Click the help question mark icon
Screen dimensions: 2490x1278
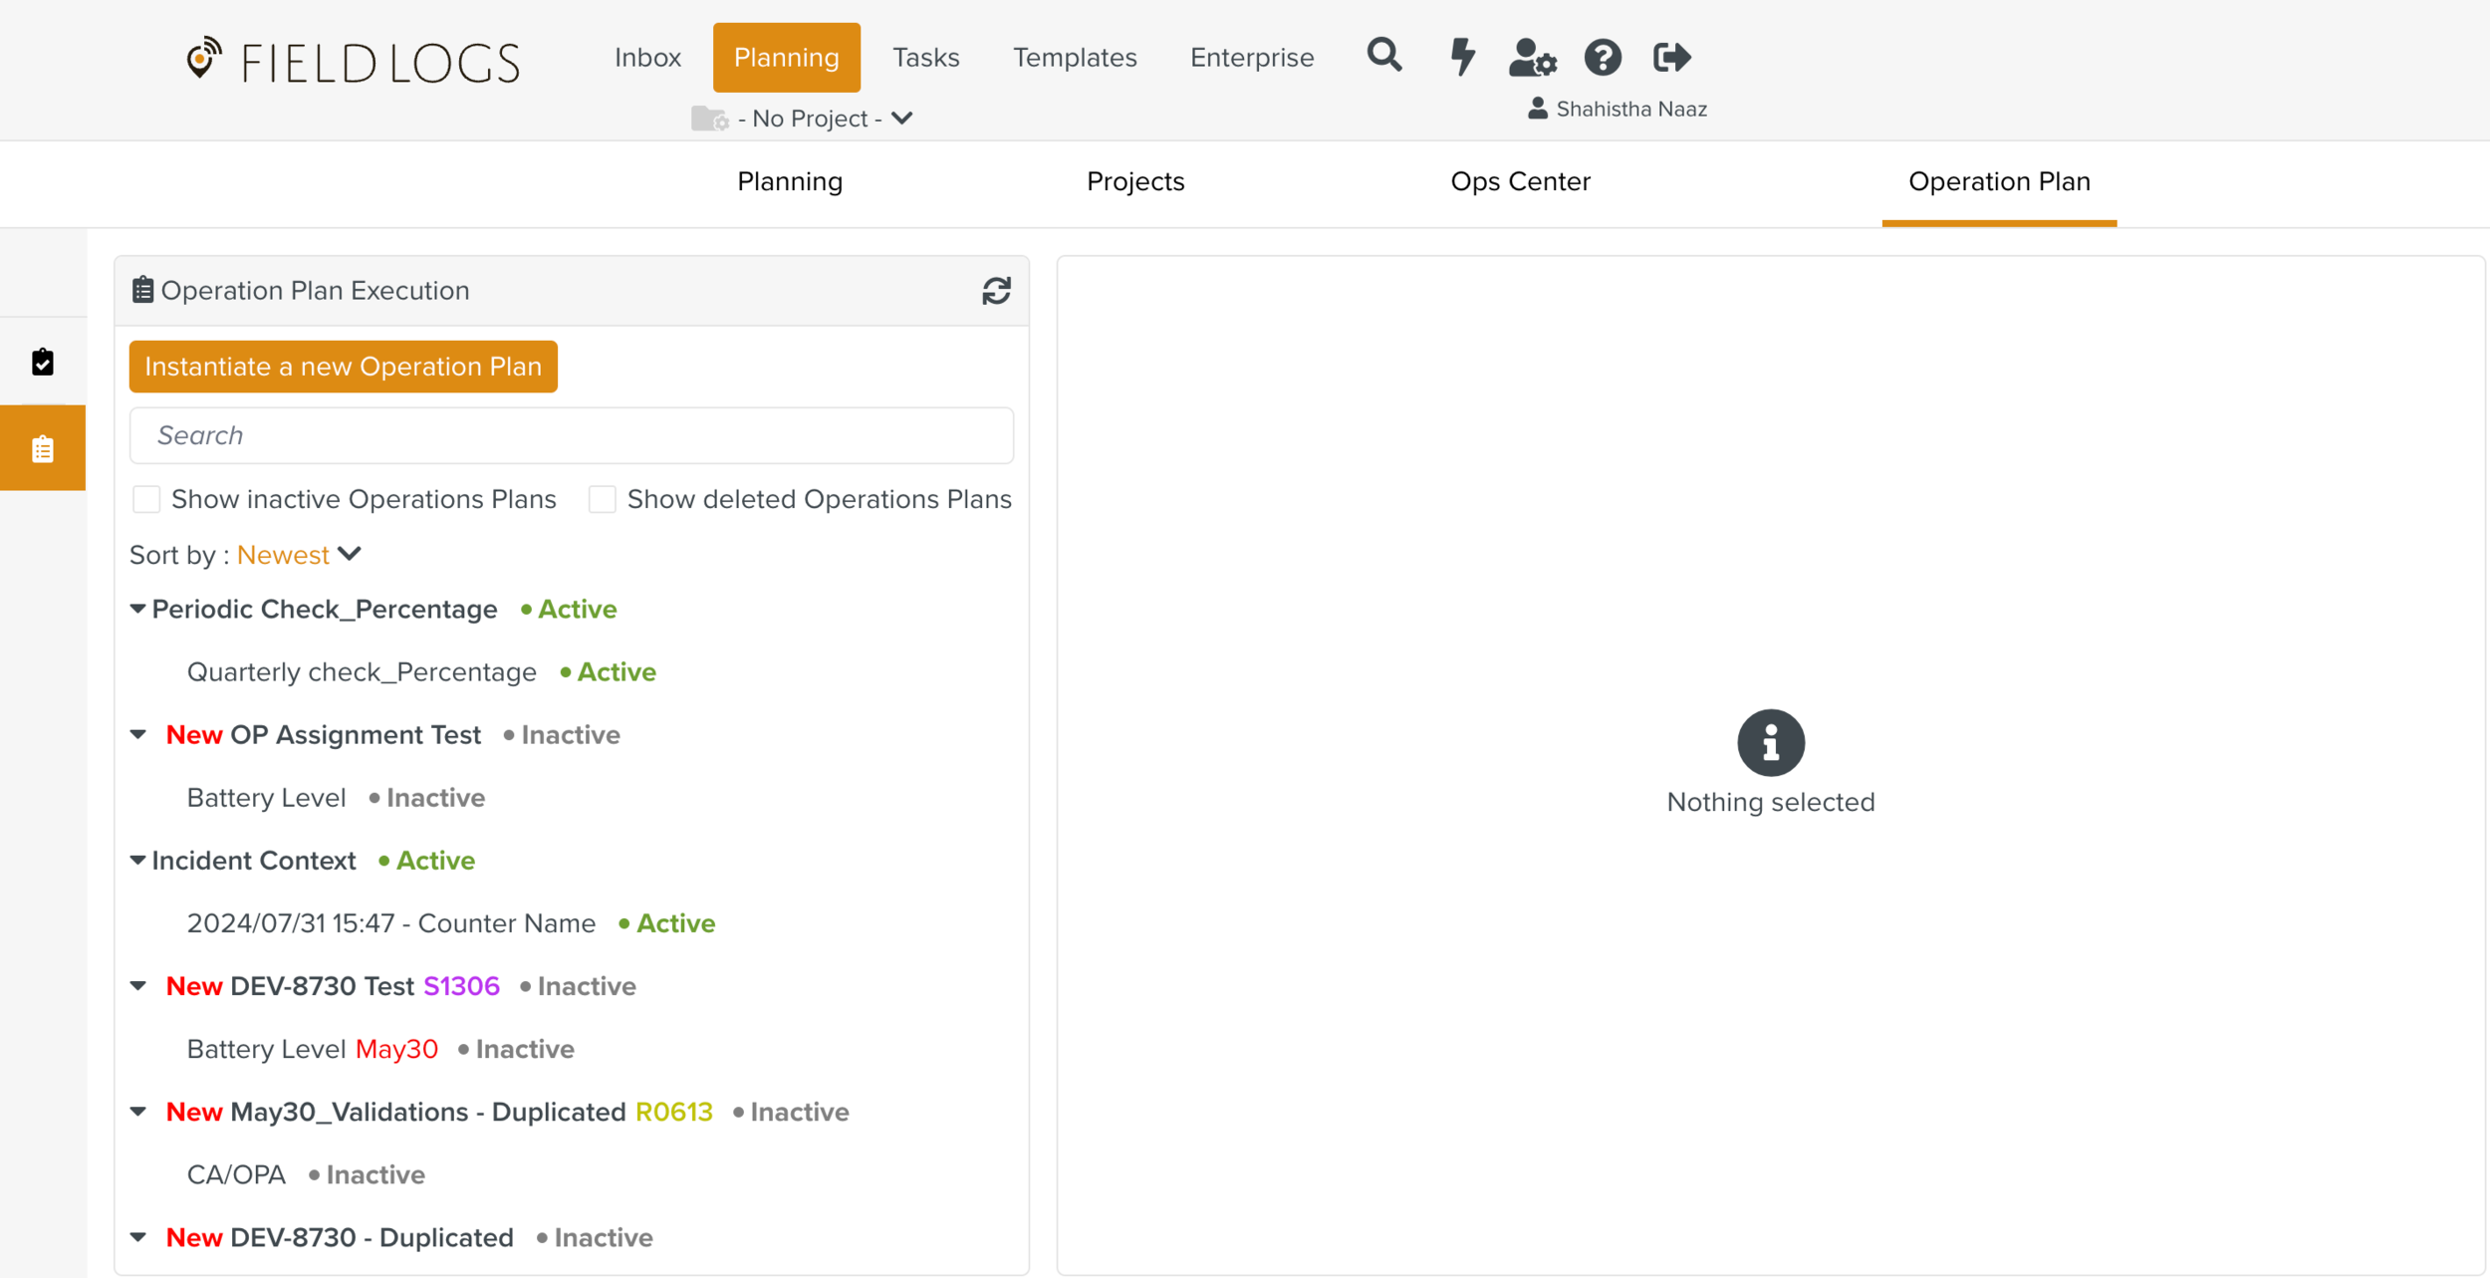click(1602, 58)
